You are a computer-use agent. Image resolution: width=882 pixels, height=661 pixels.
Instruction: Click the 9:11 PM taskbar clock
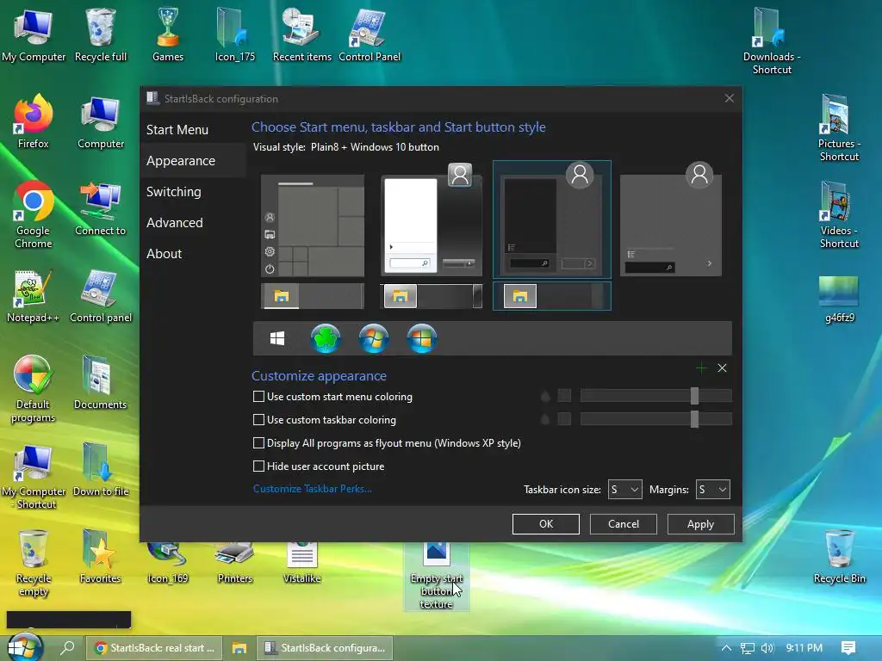(x=804, y=648)
